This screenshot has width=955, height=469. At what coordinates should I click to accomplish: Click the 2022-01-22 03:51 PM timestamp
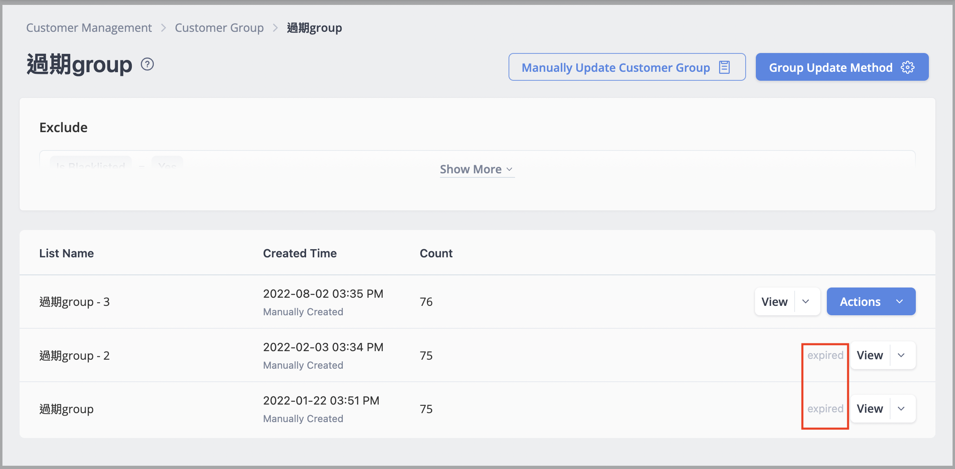[321, 400]
